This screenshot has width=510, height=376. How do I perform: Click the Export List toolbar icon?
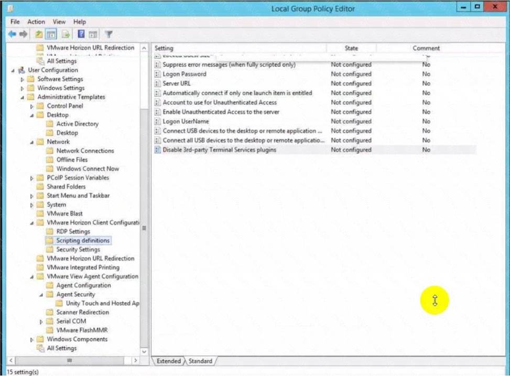[x=66, y=34]
